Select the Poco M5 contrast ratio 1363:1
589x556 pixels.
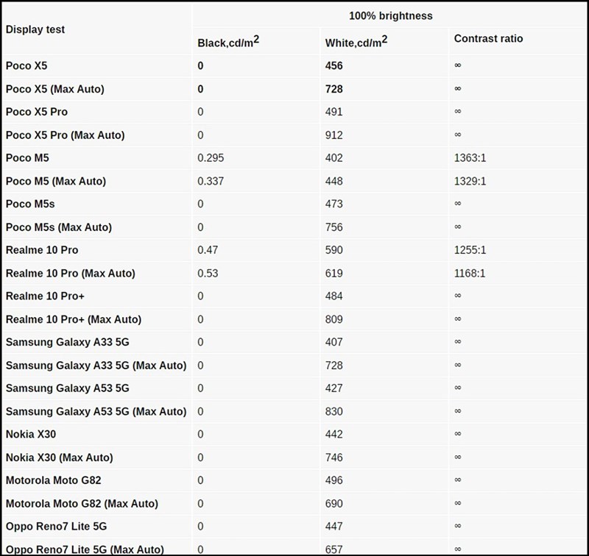pos(470,158)
